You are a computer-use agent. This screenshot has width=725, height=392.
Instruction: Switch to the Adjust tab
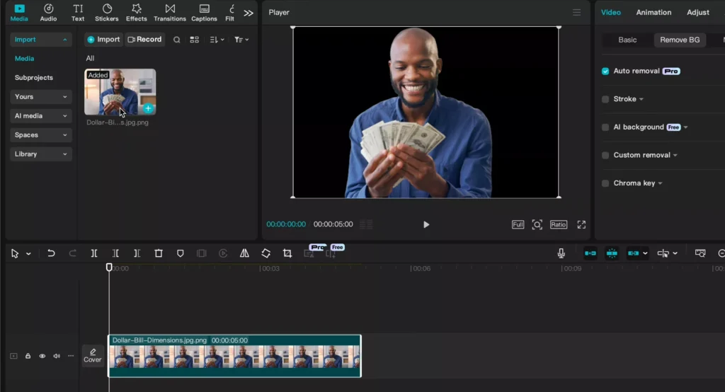tap(697, 13)
